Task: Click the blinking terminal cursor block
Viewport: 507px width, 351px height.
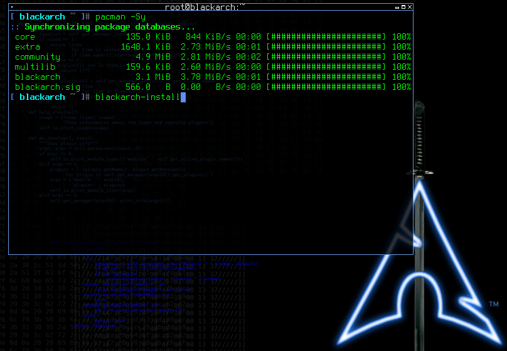Action: (x=183, y=97)
